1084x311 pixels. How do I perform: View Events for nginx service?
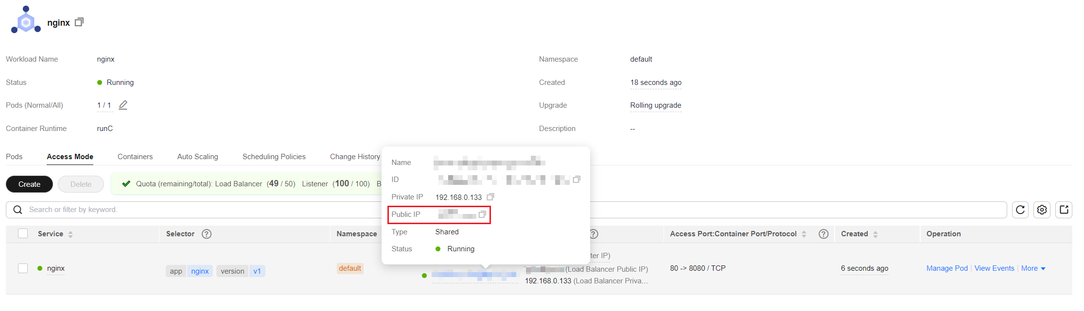pyautogui.click(x=994, y=268)
